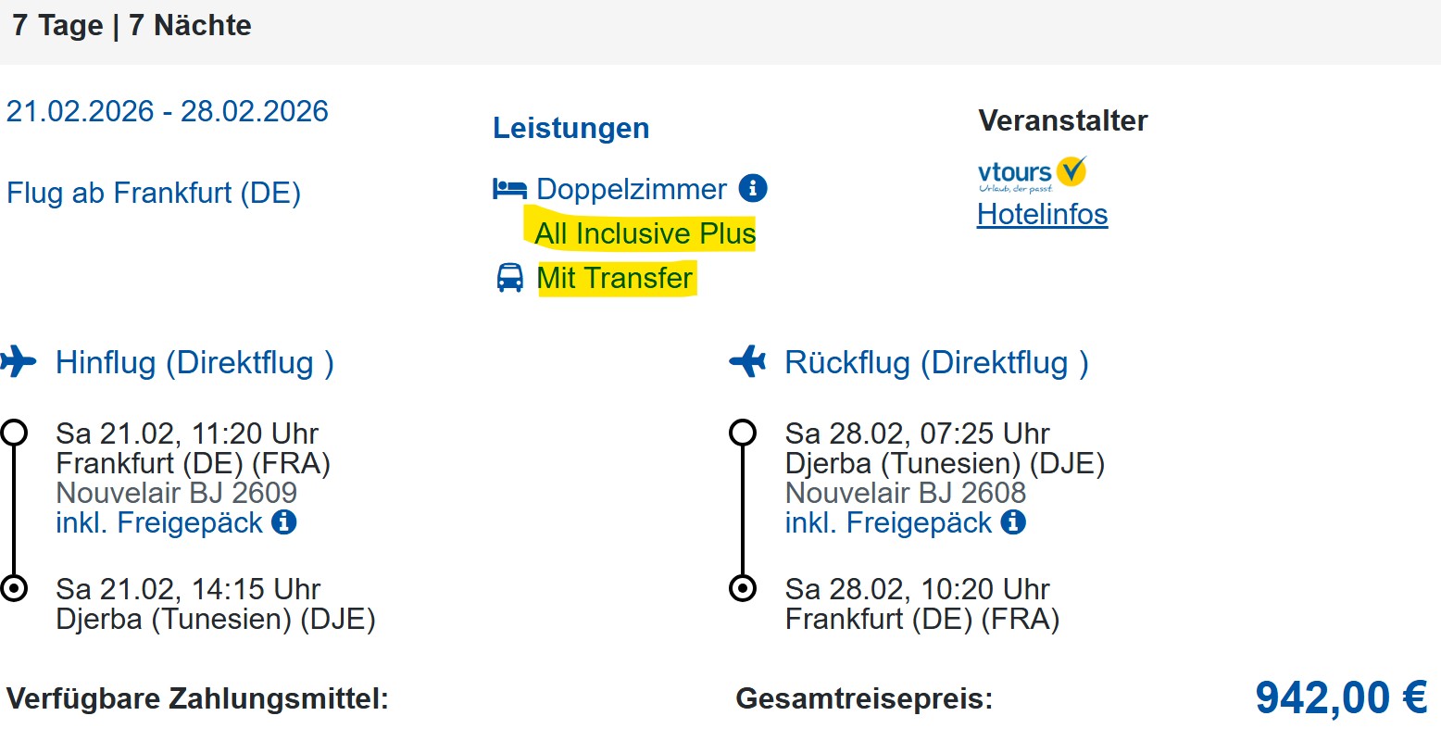Click the highlighted All Inclusive Plus text
The image size is (1441, 741).
click(x=645, y=233)
